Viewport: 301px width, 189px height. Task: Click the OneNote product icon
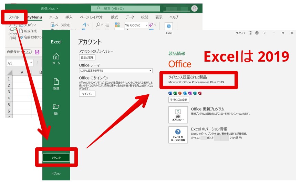click(x=190, y=93)
